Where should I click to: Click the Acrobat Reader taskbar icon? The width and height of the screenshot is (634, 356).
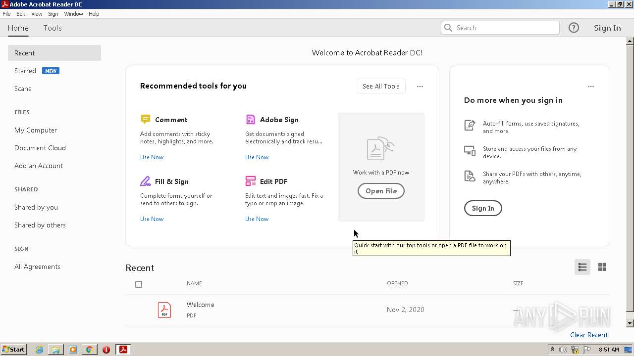pos(123,350)
